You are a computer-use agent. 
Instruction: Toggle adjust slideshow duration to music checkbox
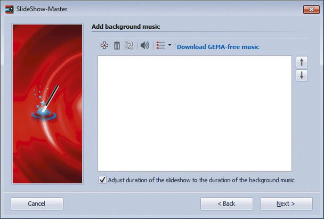pyautogui.click(x=102, y=180)
